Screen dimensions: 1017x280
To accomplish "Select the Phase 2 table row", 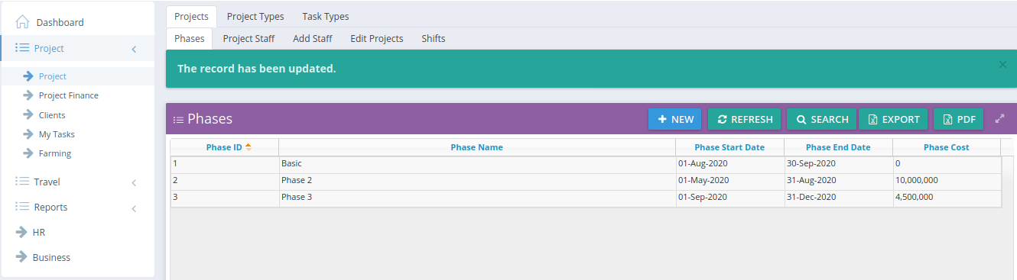I will click(586, 181).
